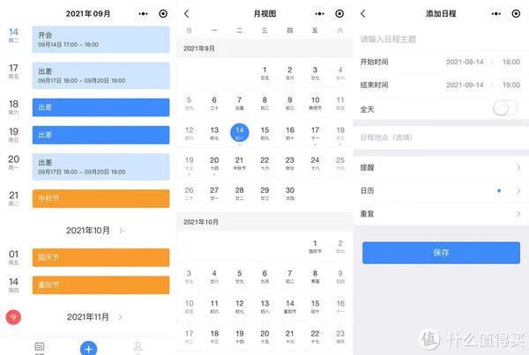The image size is (529, 355).
Task: Open the orange 重阳节 event
Action: click(x=101, y=285)
